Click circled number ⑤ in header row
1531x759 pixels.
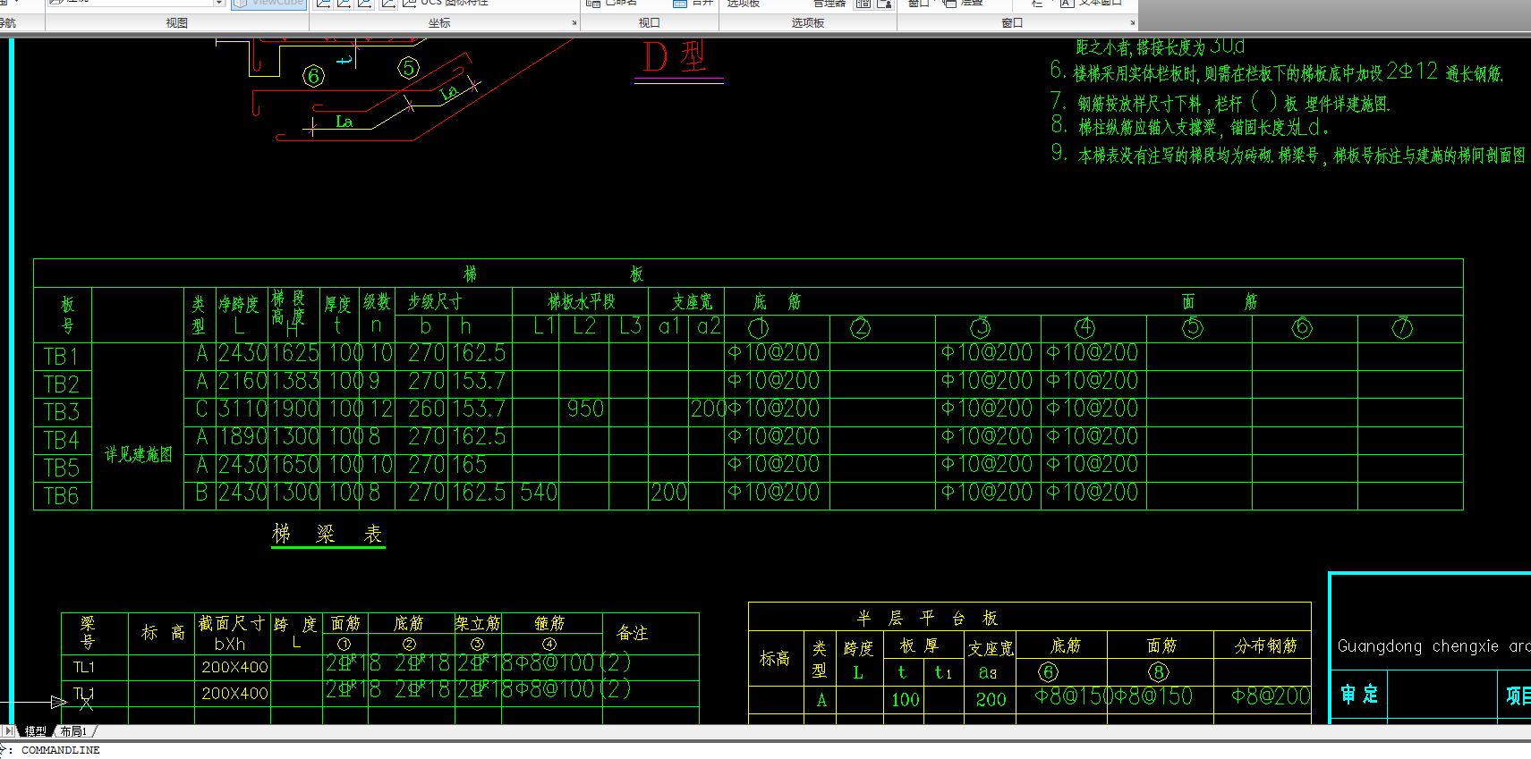(1193, 328)
